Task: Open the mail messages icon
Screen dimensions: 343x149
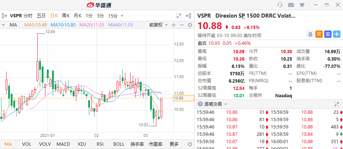Action: (x=291, y=5)
